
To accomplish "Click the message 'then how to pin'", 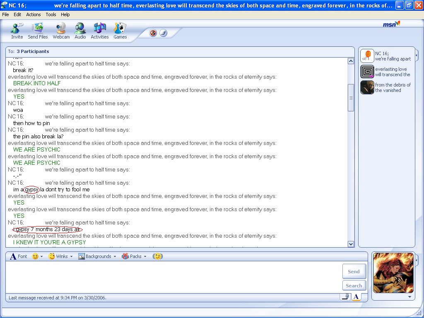I will [31, 123].
